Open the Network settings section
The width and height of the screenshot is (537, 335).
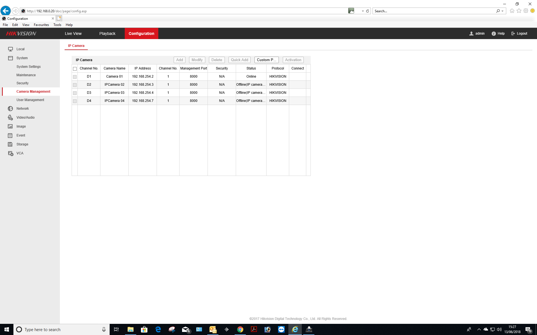click(22, 109)
